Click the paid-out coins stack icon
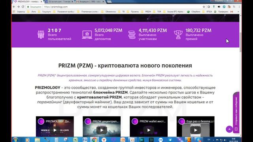The image size is (253, 142). pos(132,35)
